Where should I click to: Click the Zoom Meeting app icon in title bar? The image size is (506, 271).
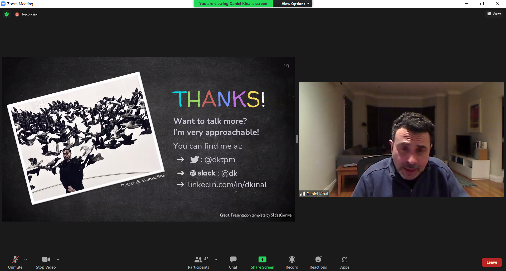pyautogui.click(x=3, y=4)
